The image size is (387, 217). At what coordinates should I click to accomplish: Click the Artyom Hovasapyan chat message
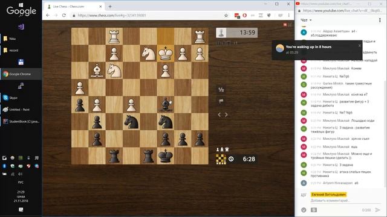coord(340,183)
